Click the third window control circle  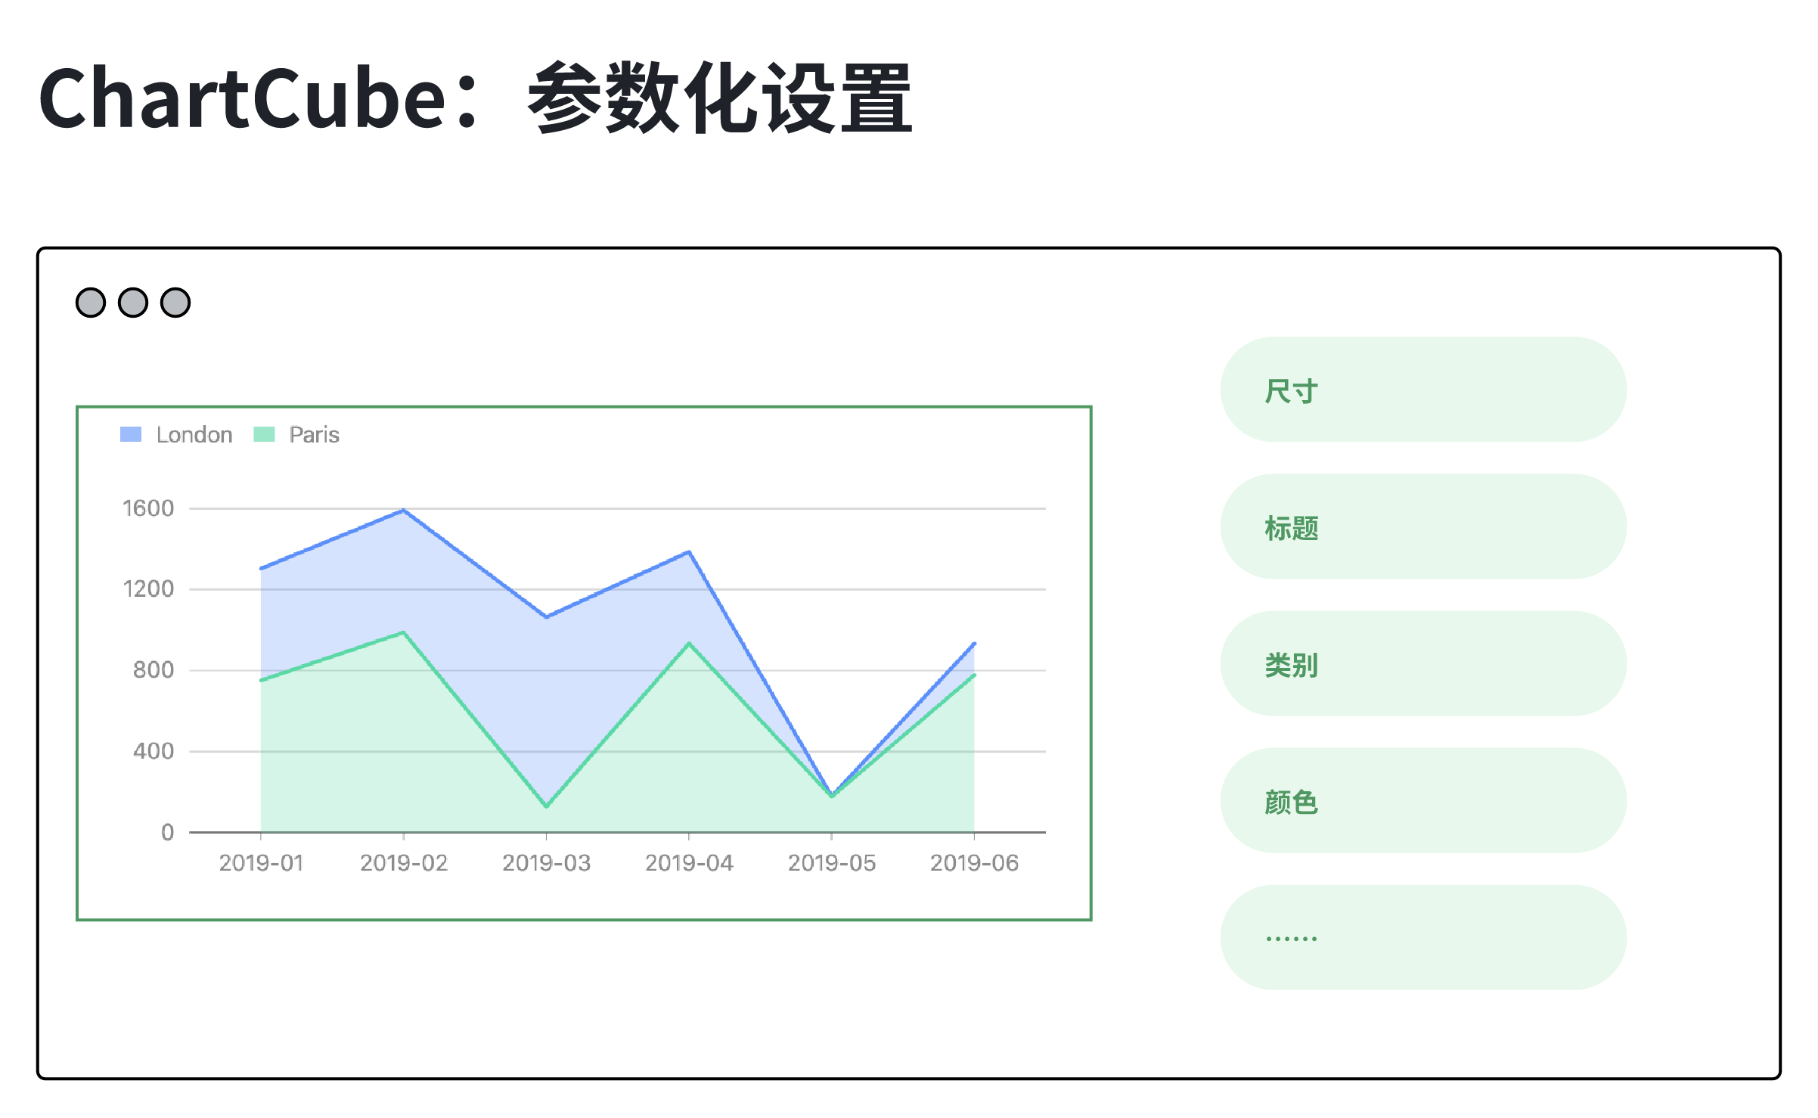click(x=175, y=303)
